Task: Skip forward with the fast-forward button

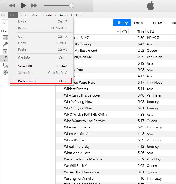Action: click(34, 6)
